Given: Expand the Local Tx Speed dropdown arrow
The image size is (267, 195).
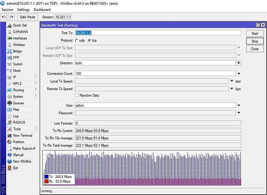Looking at the screenshot, I should [x=232, y=81].
